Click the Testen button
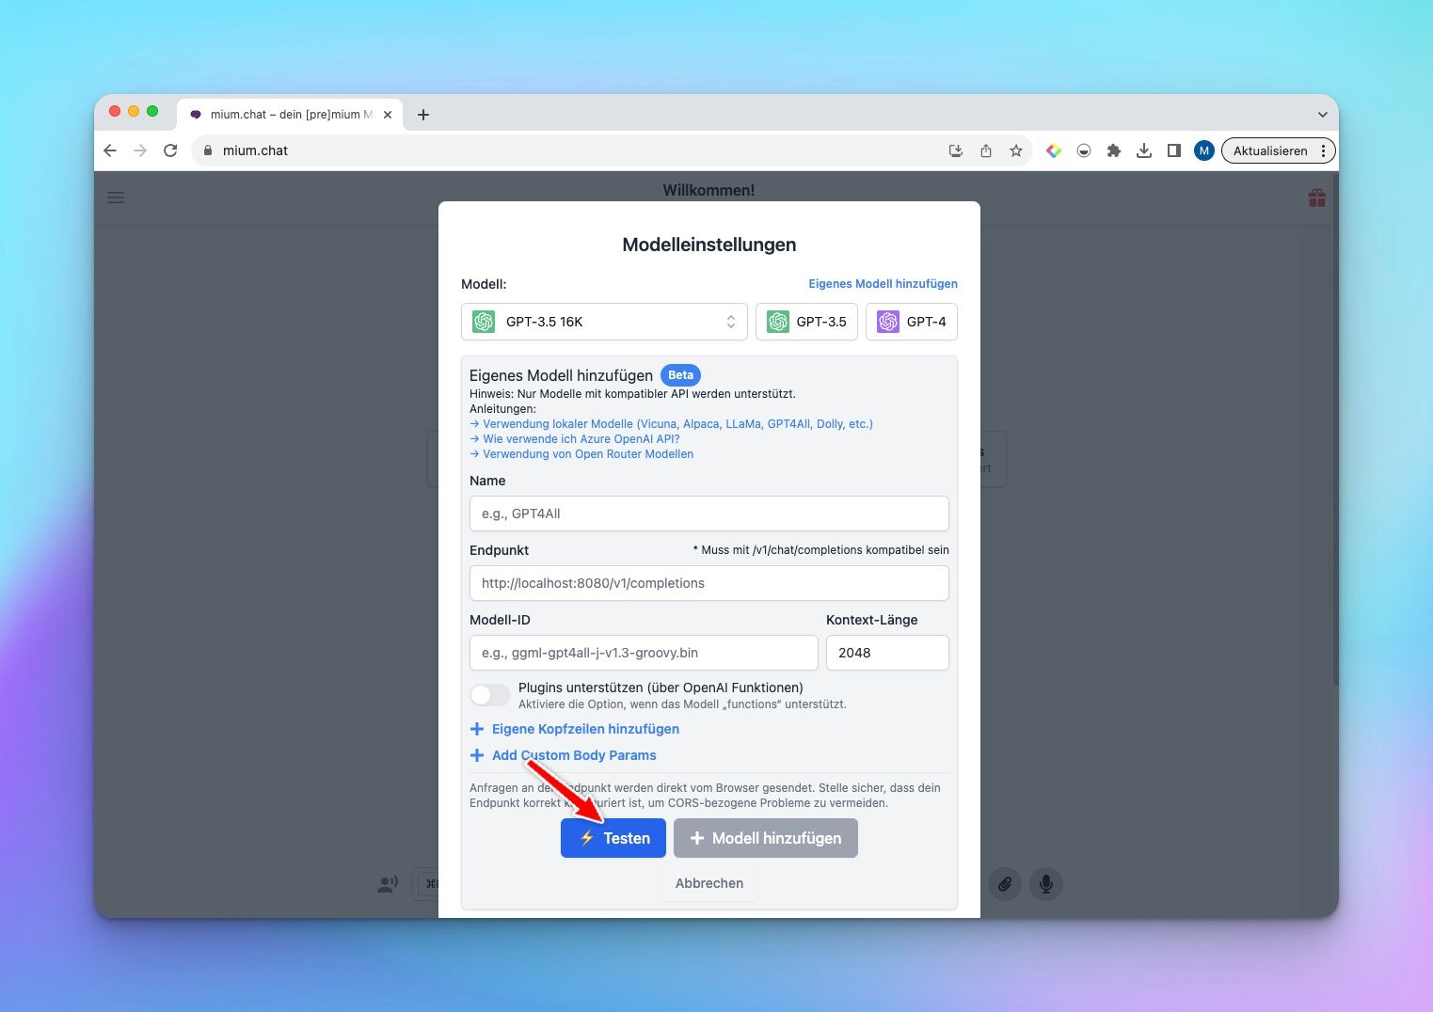Image resolution: width=1433 pixels, height=1012 pixels. (x=613, y=838)
